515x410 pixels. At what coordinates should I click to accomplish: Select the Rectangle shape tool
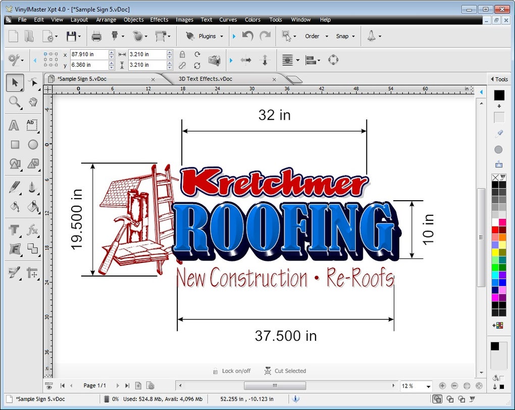coord(15,145)
